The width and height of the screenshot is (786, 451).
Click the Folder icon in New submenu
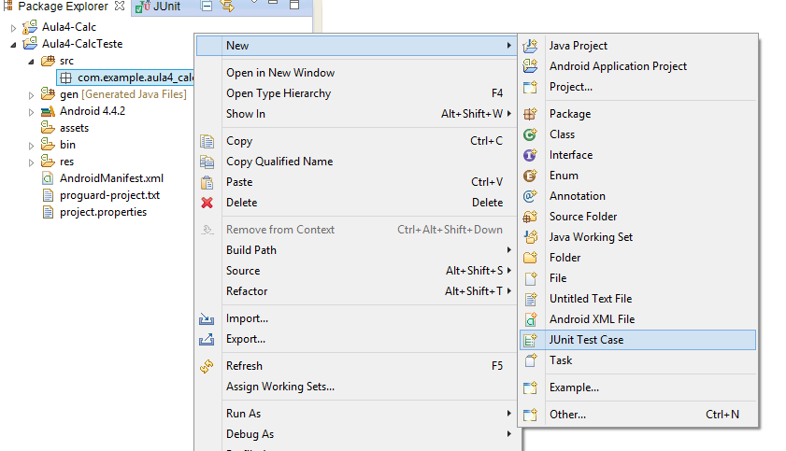[530, 258]
